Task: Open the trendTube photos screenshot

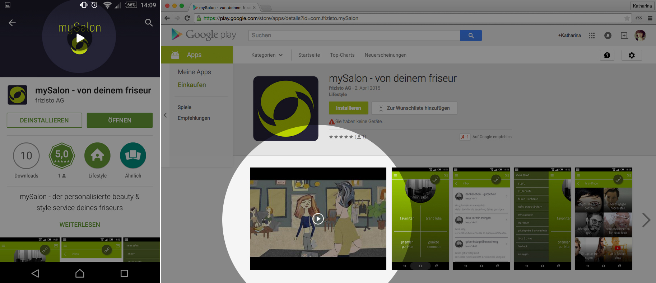Action: pyautogui.click(x=604, y=218)
